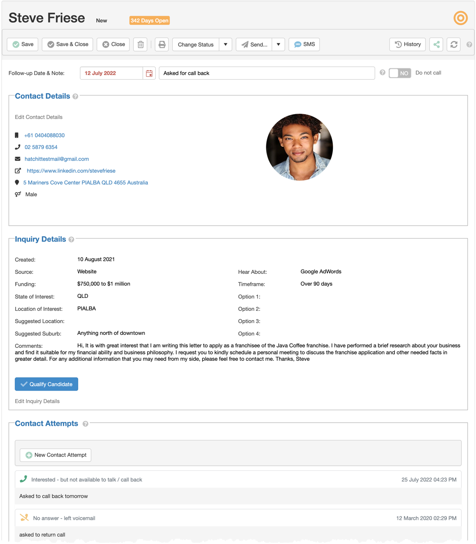Click the toolbar help question mark icon

[x=469, y=45]
